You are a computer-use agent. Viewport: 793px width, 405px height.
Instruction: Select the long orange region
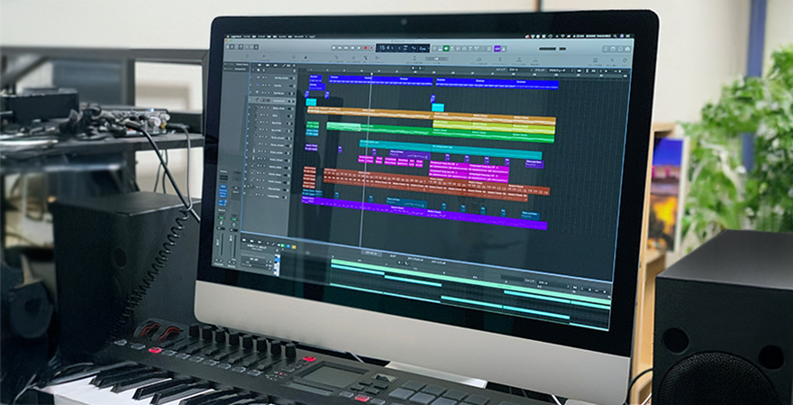coord(369,113)
